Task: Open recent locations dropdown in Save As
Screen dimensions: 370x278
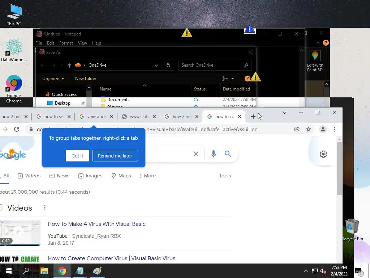Action: (x=62, y=65)
